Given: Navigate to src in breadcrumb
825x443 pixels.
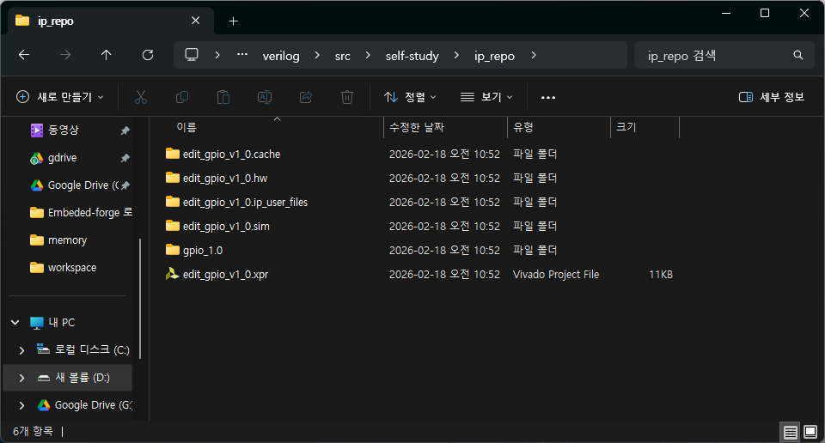Looking at the screenshot, I should (x=343, y=56).
